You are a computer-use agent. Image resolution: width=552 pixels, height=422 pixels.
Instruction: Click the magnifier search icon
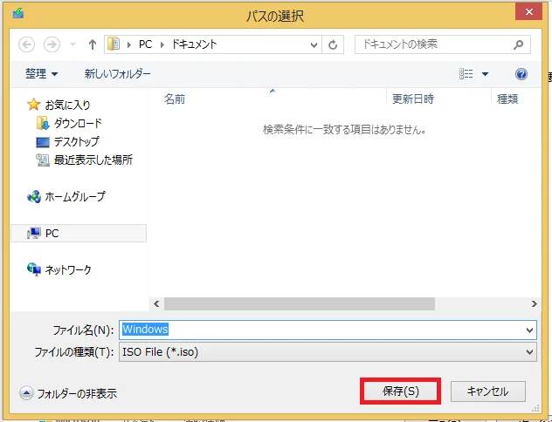[x=518, y=44]
